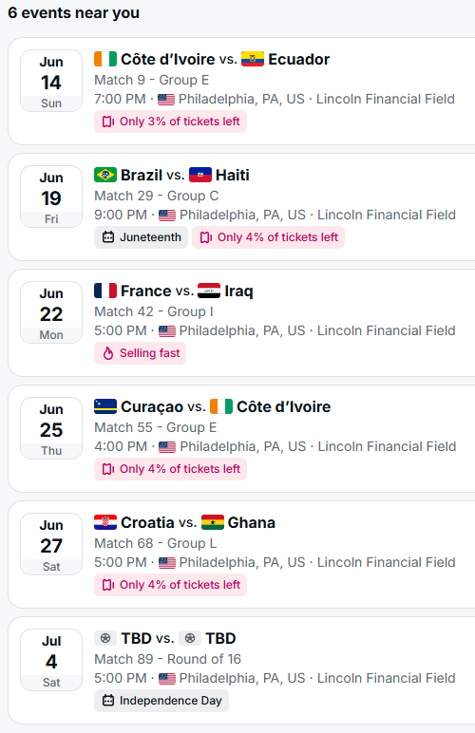
Task: Click the Brazil flag icon
Action: point(105,175)
